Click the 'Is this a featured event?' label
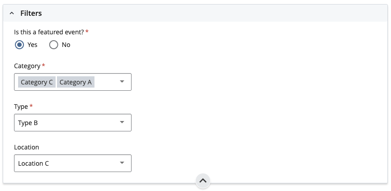This screenshot has height=191, width=391. [49, 32]
